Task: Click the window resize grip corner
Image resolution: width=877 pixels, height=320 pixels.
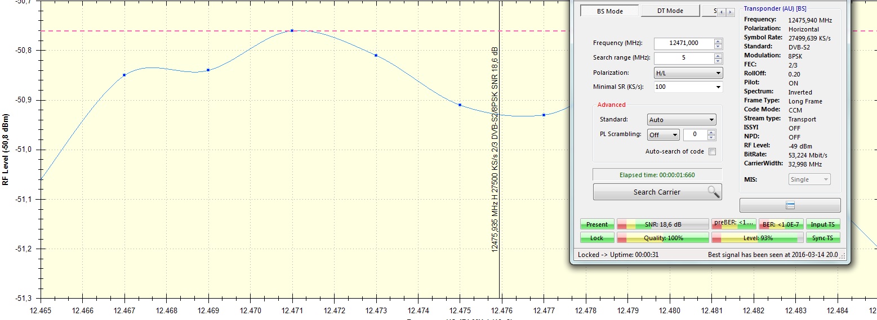Action: (x=843, y=256)
